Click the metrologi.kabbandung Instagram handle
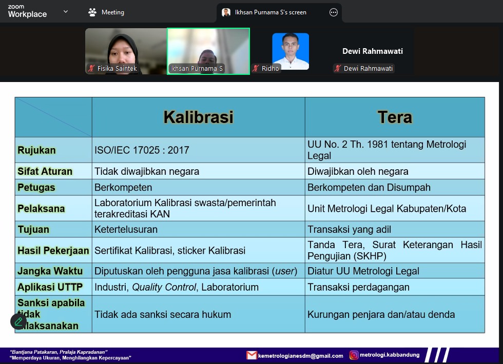 pos(390,355)
